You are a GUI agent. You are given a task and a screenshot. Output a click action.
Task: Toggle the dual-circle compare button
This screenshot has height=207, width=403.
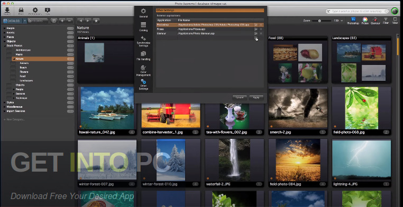(x=54, y=21)
